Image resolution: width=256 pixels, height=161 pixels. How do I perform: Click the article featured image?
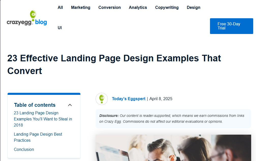(173, 148)
